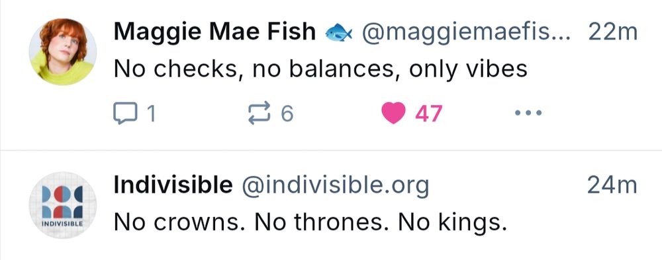The height and width of the screenshot is (260, 662).
Task: Click the like count 47
Action: coord(429,114)
